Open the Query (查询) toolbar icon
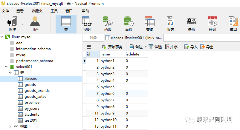240x130 pixels. (150, 24)
